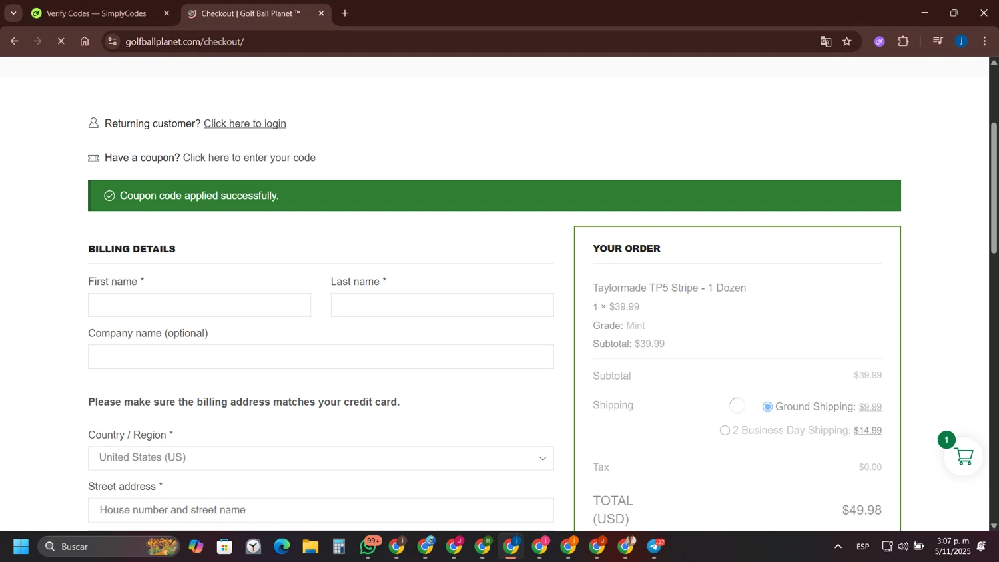Open the notifications bell icon

click(982, 547)
